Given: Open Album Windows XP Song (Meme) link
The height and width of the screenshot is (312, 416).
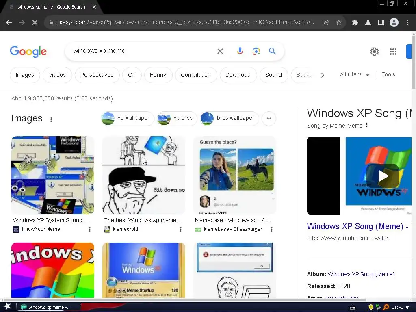Looking at the screenshot, I should [x=361, y=274].
